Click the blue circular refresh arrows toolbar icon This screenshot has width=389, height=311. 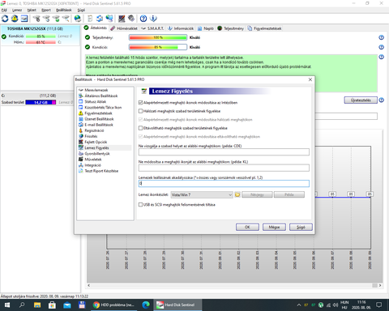[5, 19]
